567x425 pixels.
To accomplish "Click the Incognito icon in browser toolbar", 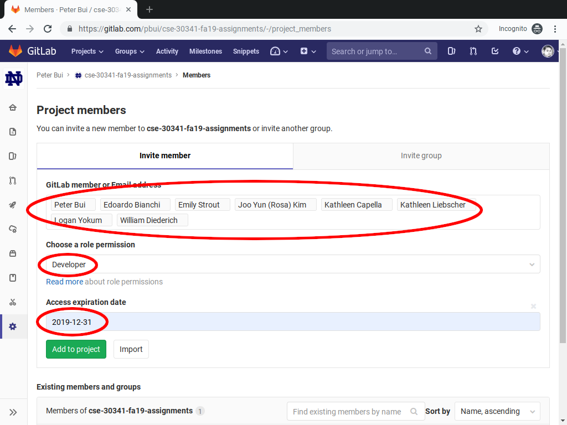I will pyautogui.click(x=537, y=29).
